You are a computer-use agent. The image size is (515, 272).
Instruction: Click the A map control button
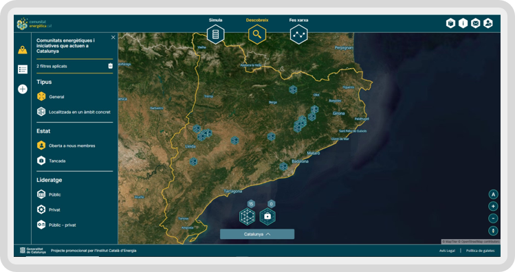tap(493, 194)
